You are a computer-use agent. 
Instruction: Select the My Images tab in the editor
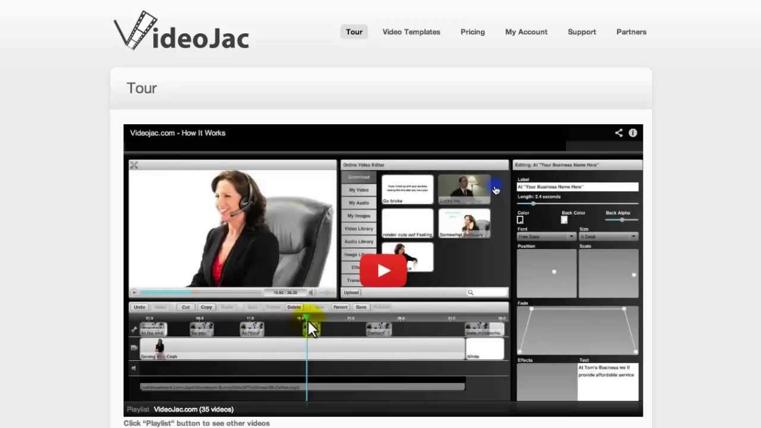359,216
